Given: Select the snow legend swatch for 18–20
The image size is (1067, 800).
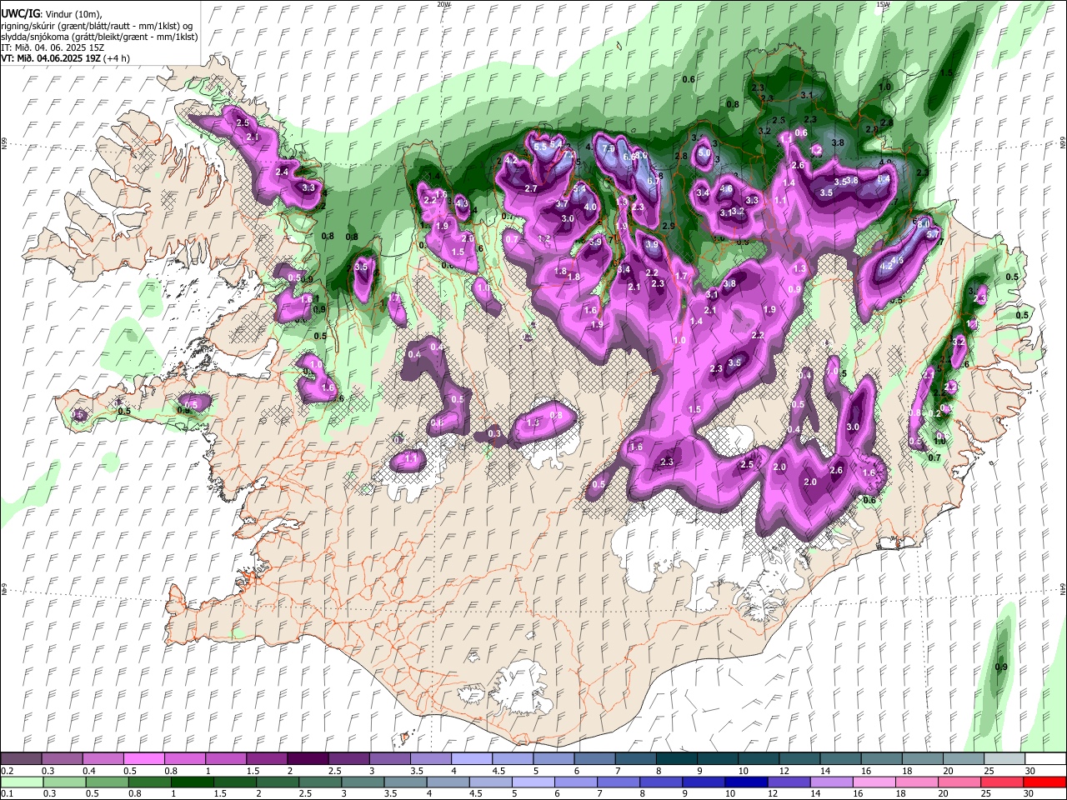Looking at the screenshot, I should (922, 758).
